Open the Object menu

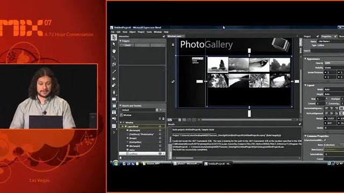(x=132, y=32)
